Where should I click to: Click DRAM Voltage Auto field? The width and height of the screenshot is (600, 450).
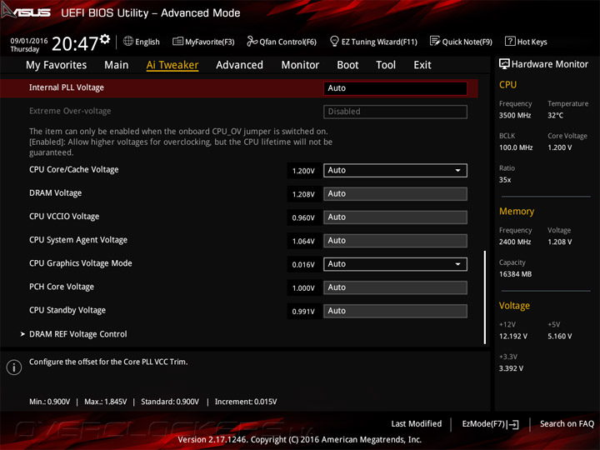(395, 193)
